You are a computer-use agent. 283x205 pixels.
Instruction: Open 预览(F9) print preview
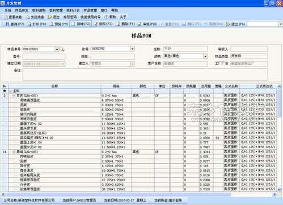[x=58, y=24]
